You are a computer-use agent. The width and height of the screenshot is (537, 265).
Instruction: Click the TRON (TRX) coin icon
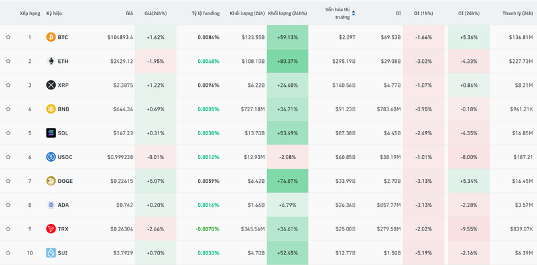click(x=51, y=229)
